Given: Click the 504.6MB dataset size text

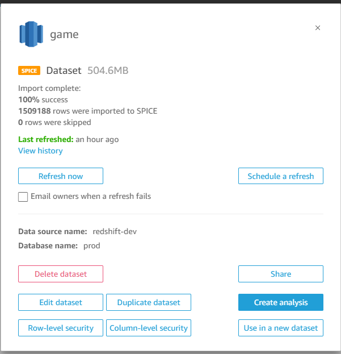Looking at the screenshot, I should [108, 70].
